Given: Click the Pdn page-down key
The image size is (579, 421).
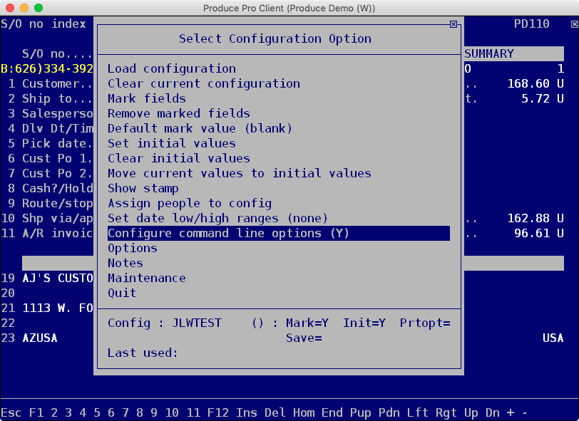Looking at the screenshot, I should pos(389,412).
